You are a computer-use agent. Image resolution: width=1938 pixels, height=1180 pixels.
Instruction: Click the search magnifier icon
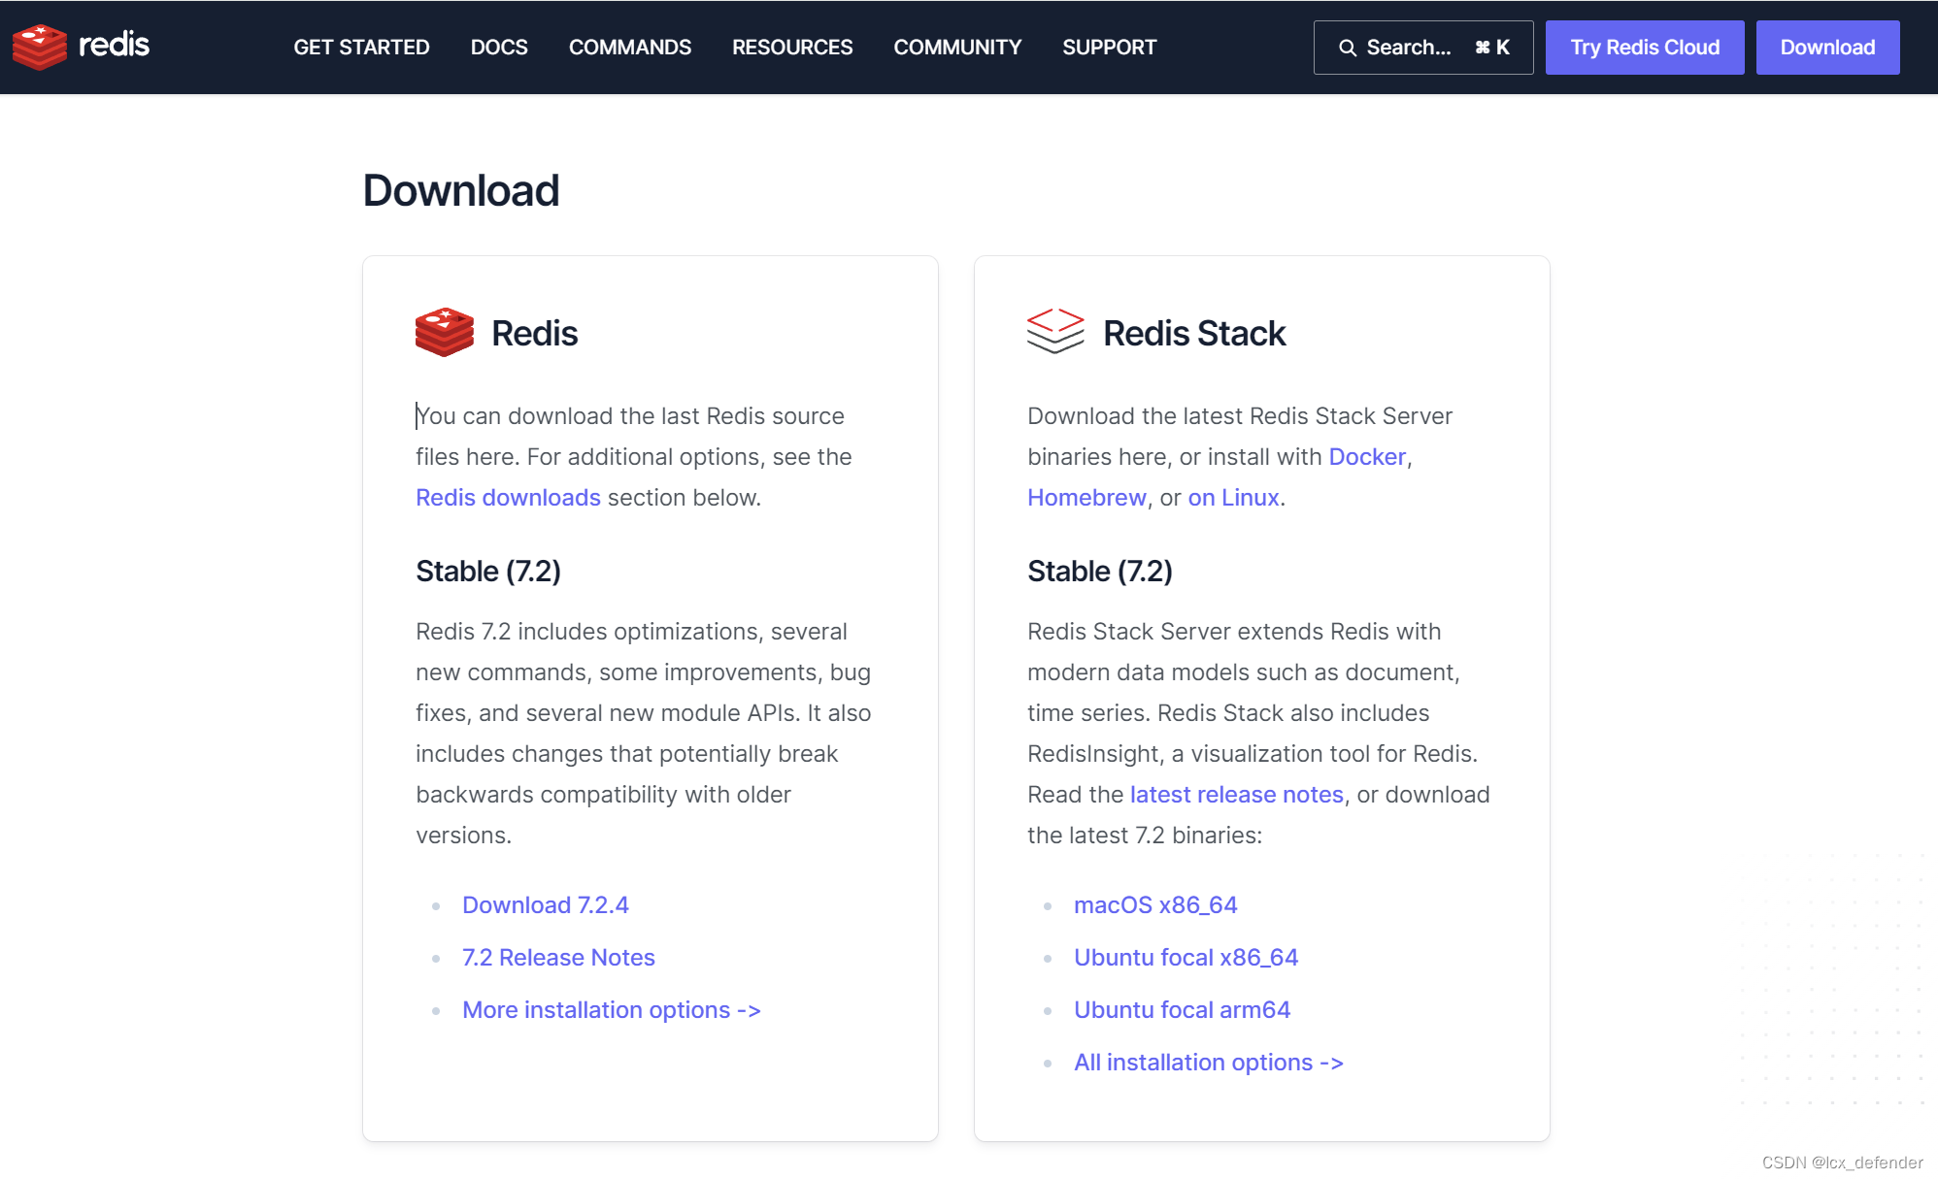[1347, 48]
